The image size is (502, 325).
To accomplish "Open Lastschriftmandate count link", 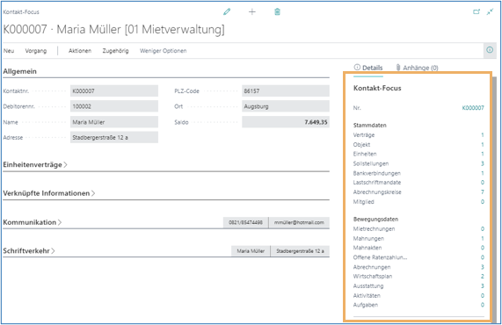I will pos(482,183).
